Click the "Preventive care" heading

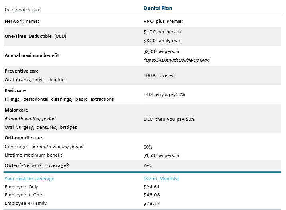click(22, 71)
